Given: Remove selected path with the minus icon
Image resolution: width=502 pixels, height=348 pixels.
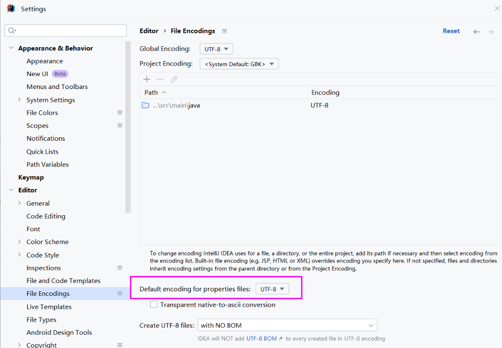Looking at the screenshot, I should click(160, 80).
